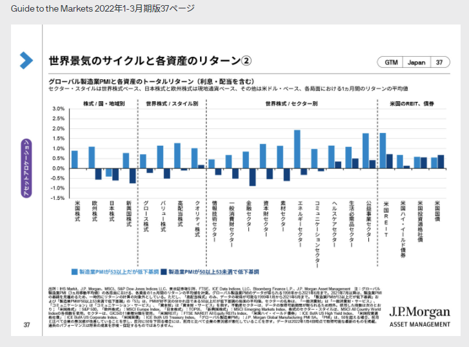
Task: Click the Japan label in header badge
Action: 416,63
